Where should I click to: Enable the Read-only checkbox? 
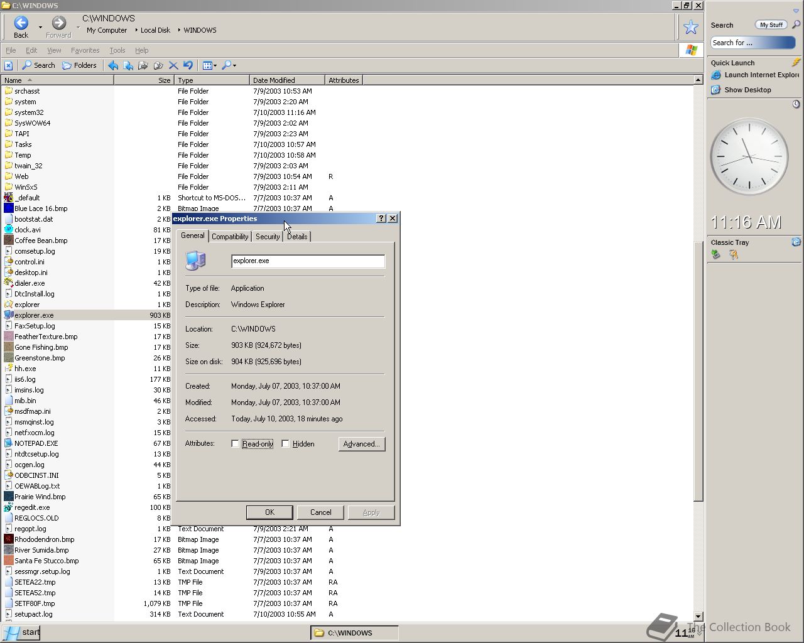[x=235, y=444]
